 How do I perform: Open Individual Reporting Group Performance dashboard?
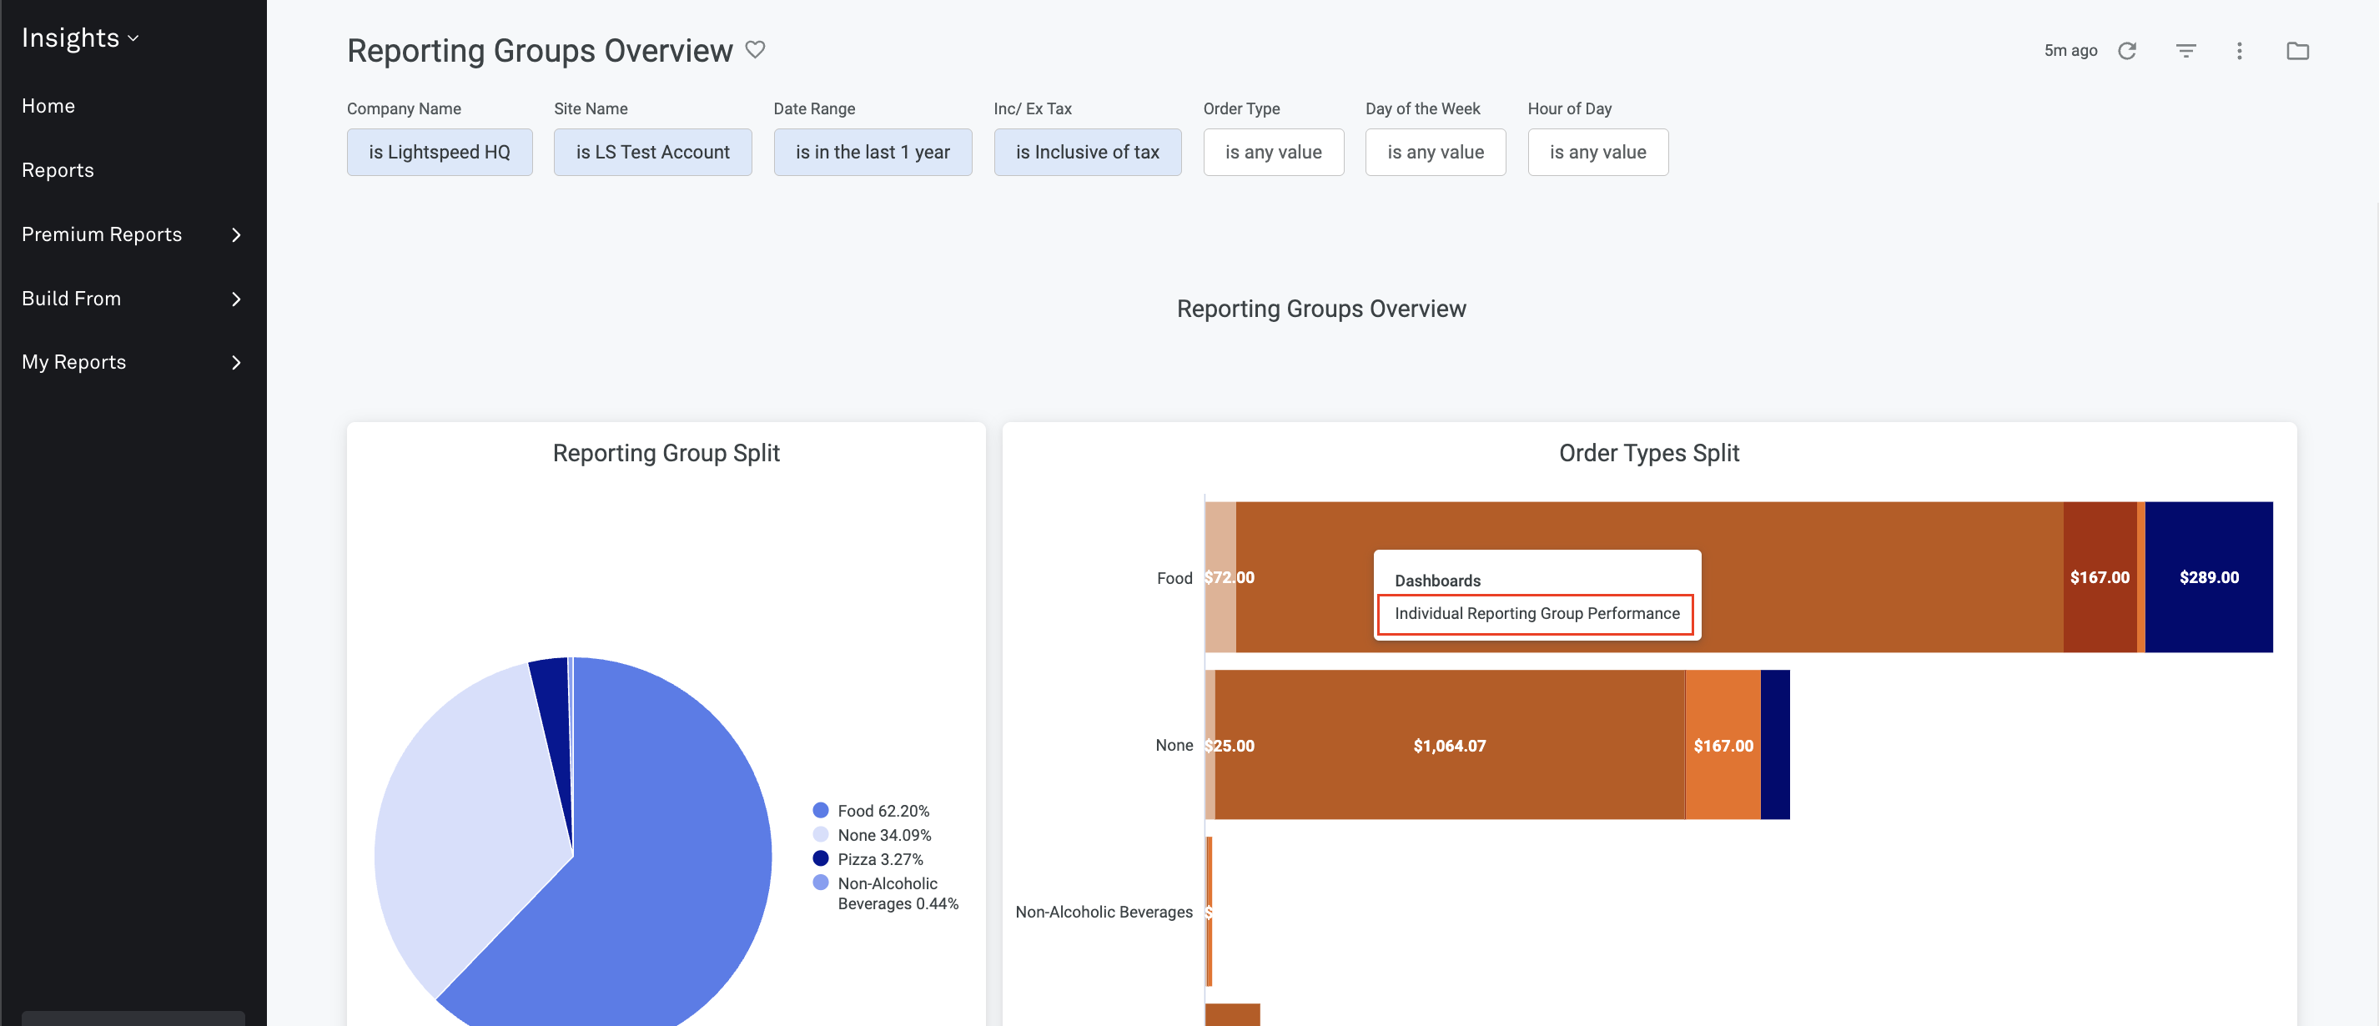pos(1536,613)
